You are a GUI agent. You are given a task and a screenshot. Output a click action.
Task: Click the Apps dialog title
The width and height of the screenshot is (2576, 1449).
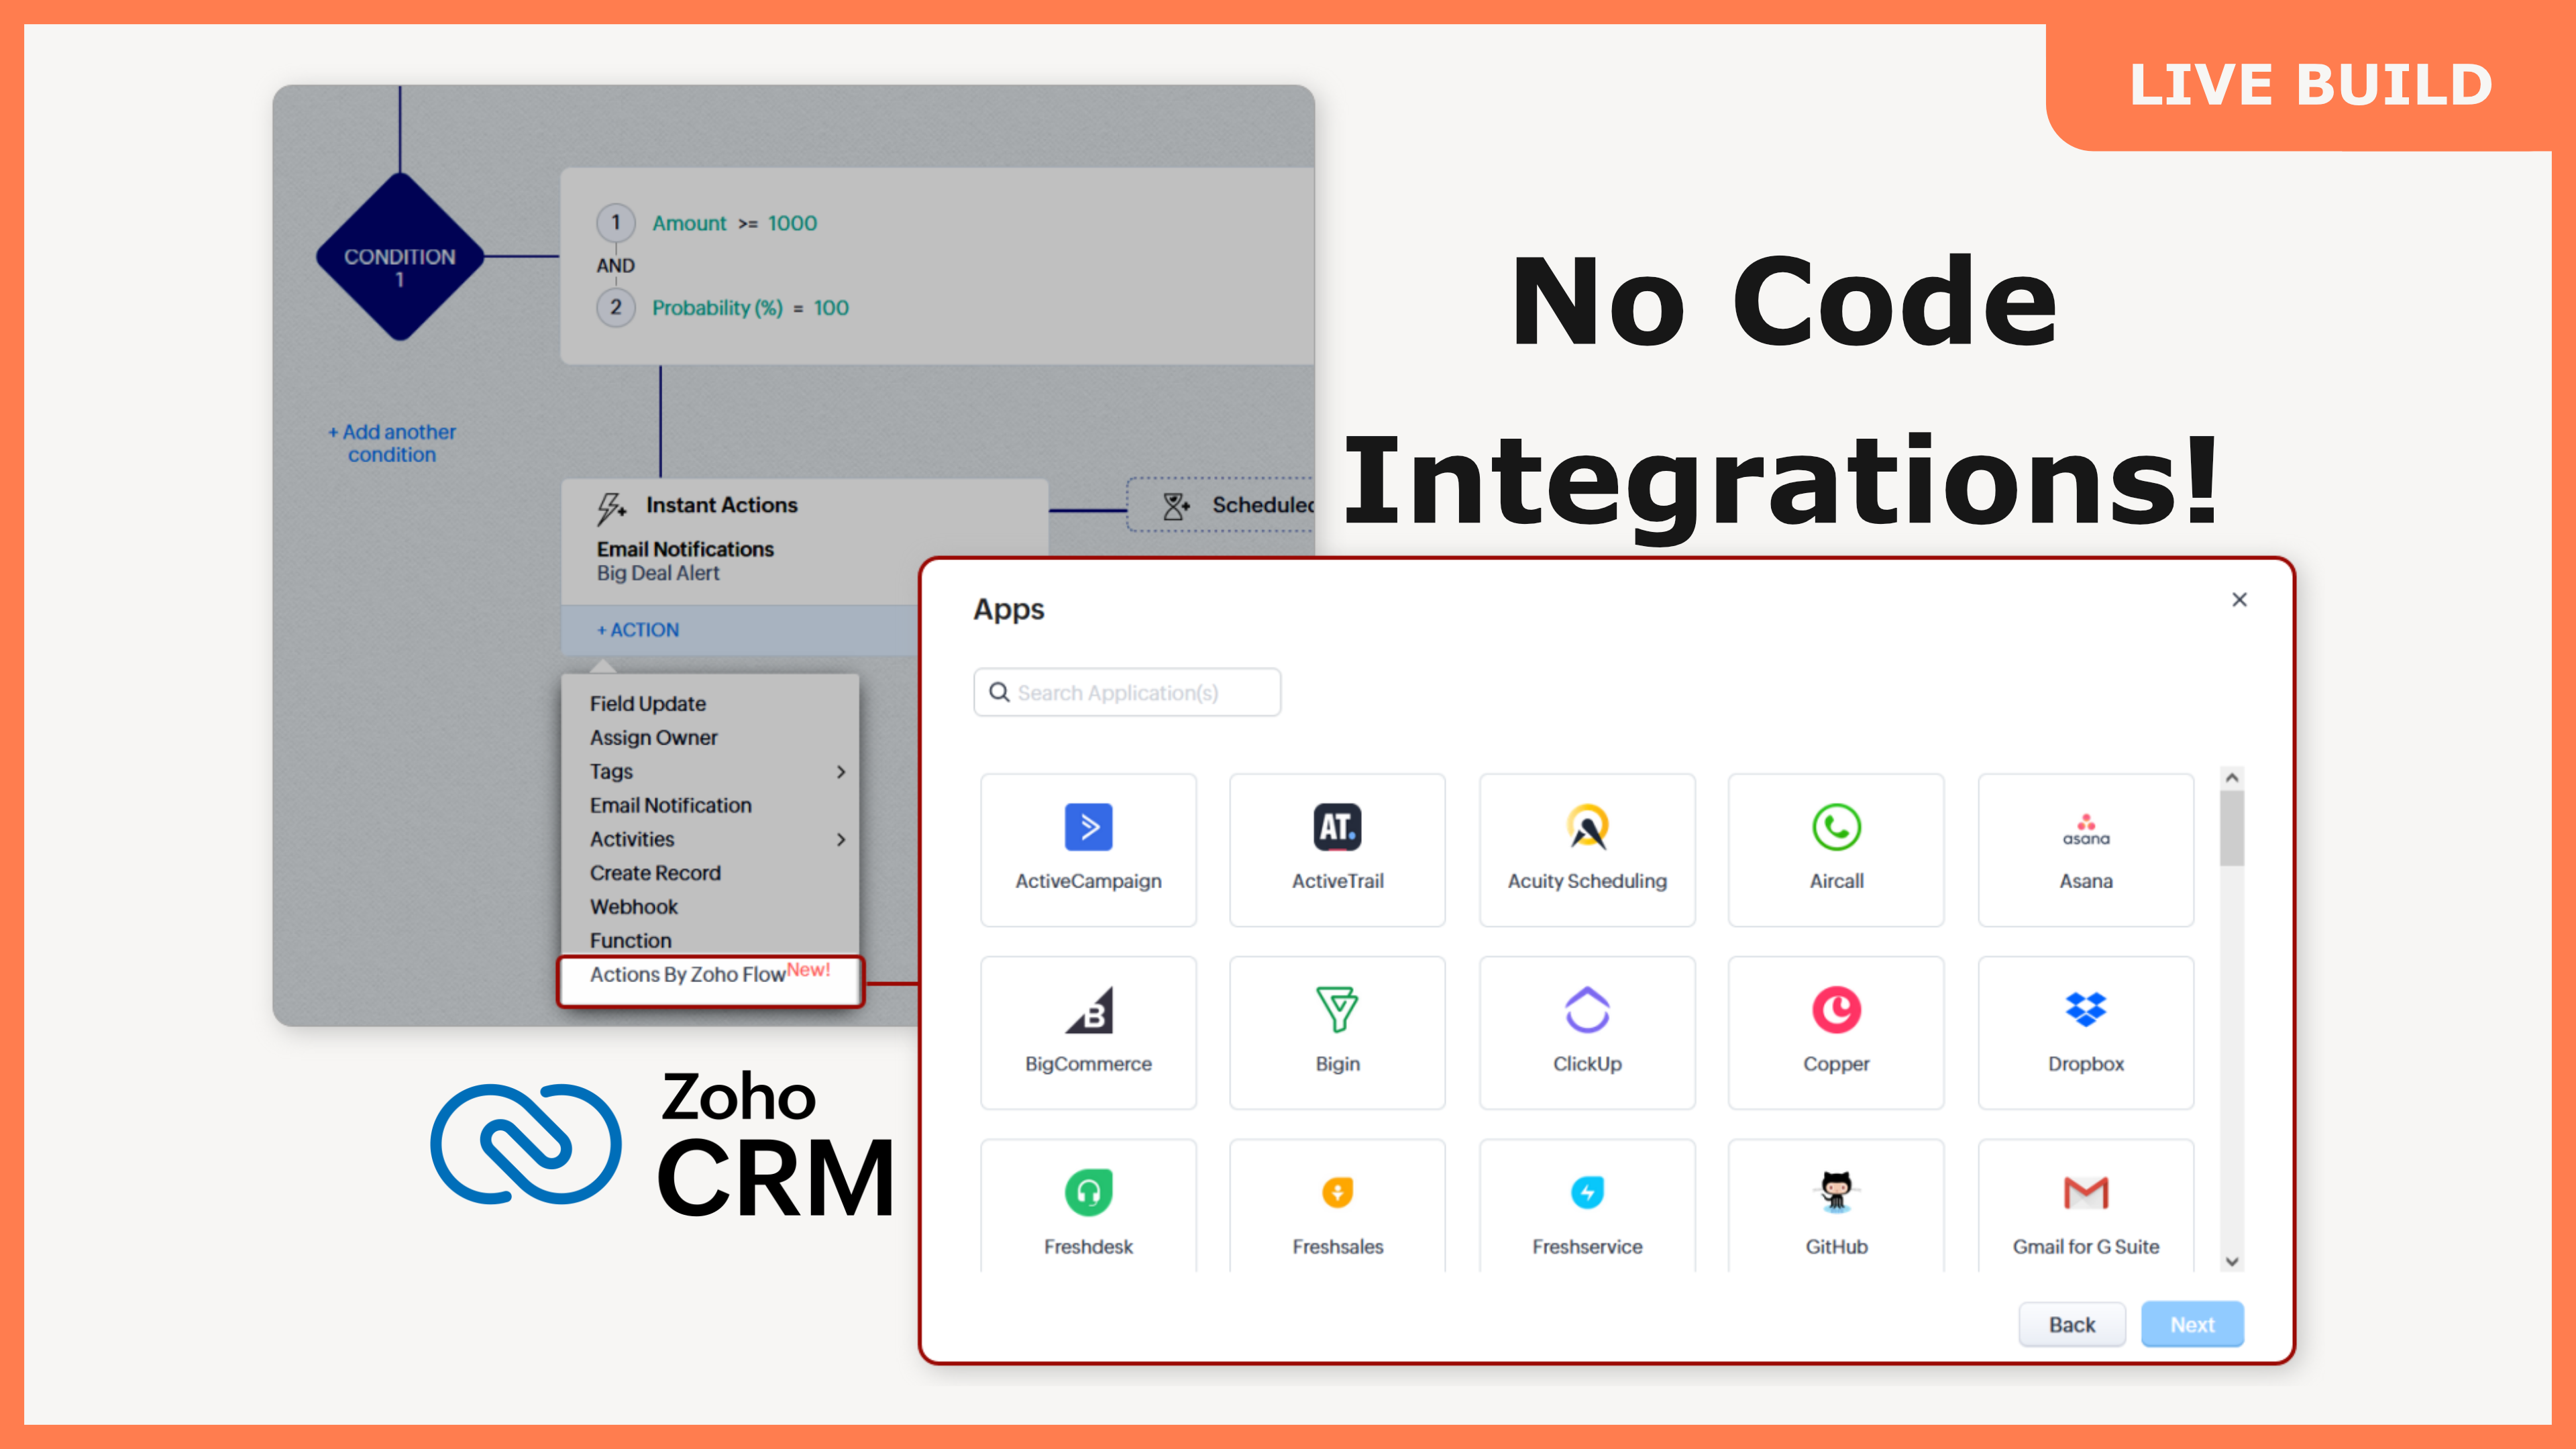click(1009, 609)
